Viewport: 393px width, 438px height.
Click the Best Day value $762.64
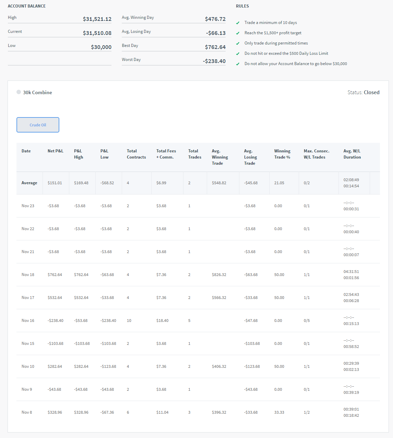coord(215,47)
